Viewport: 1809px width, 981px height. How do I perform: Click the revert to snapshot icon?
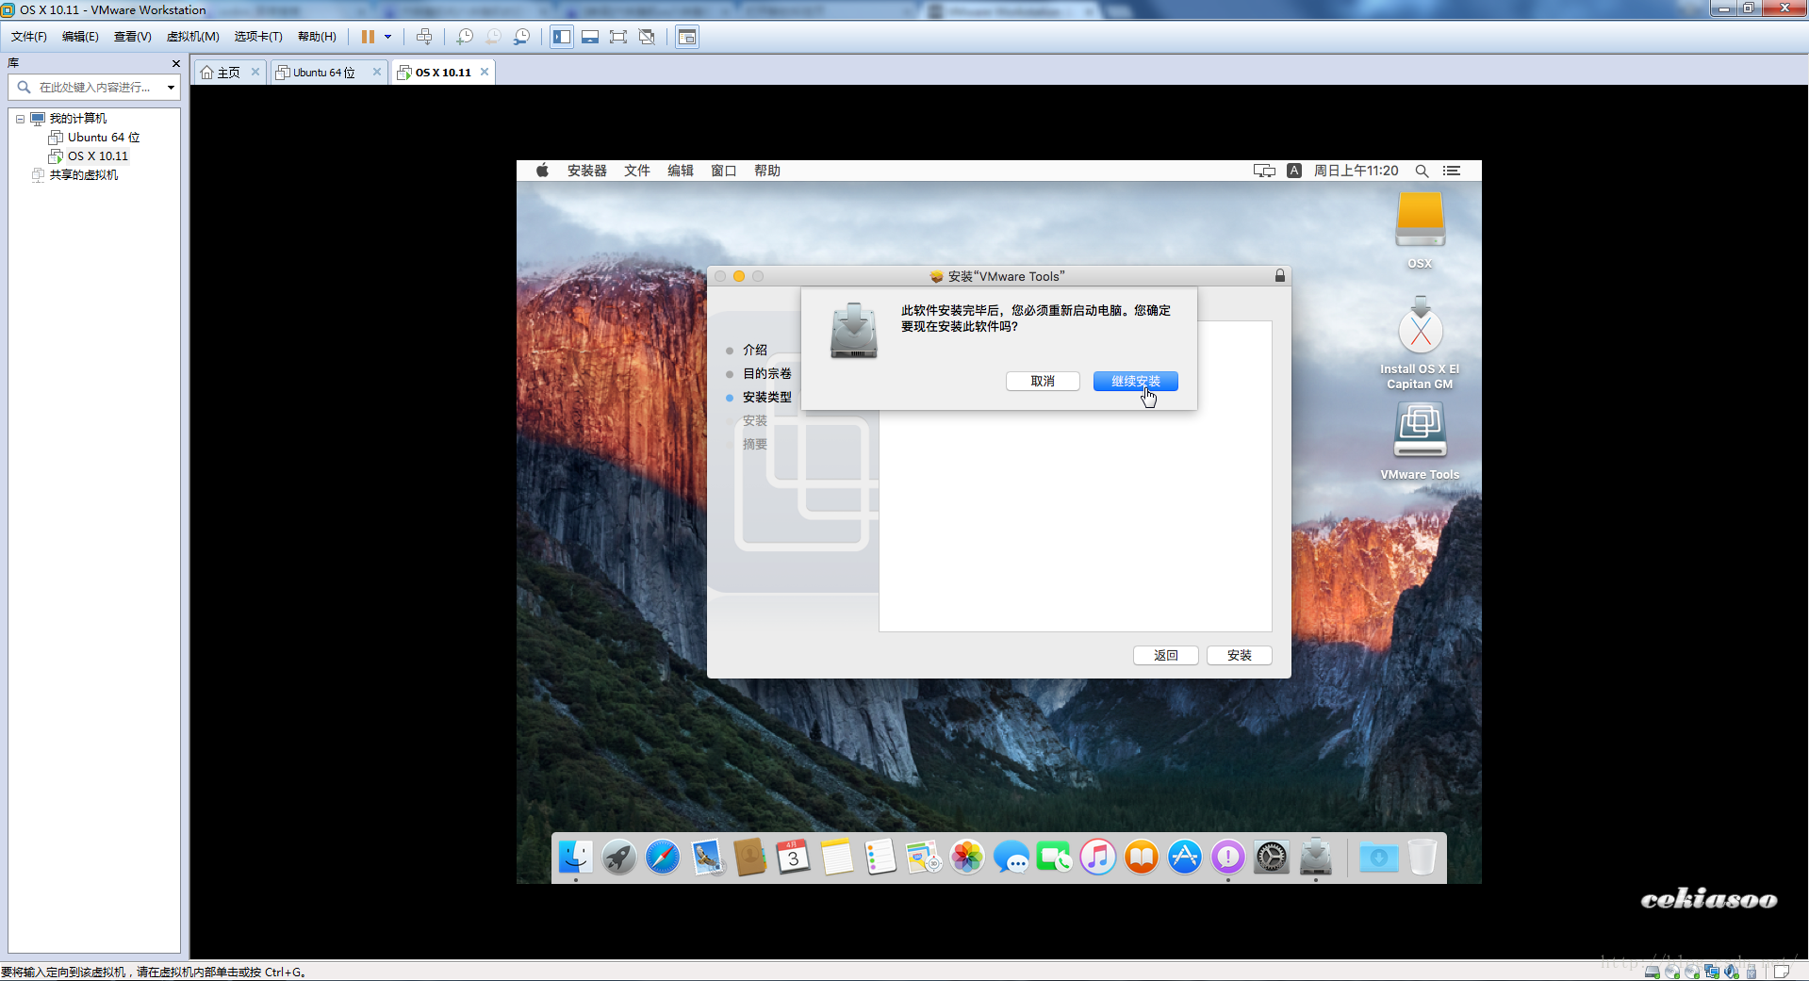click(493, 37)
